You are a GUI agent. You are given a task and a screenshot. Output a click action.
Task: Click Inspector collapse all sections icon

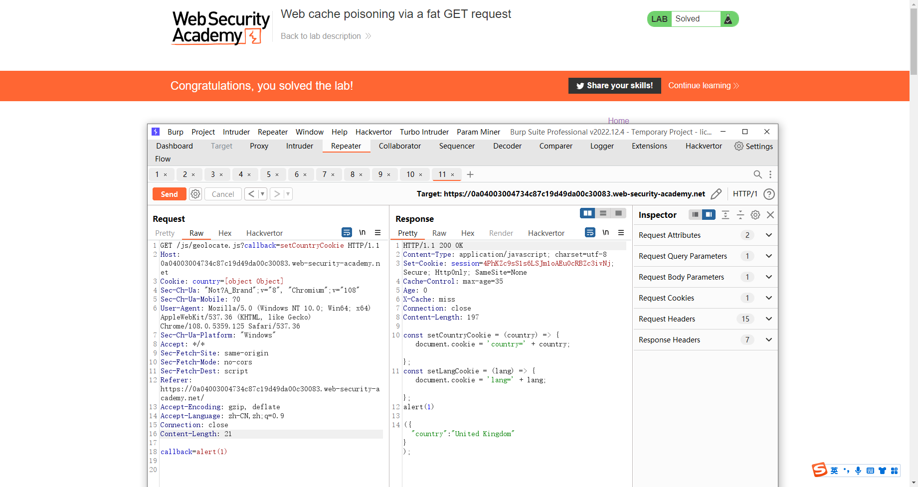pyautogui.click(x=740, y=214)
